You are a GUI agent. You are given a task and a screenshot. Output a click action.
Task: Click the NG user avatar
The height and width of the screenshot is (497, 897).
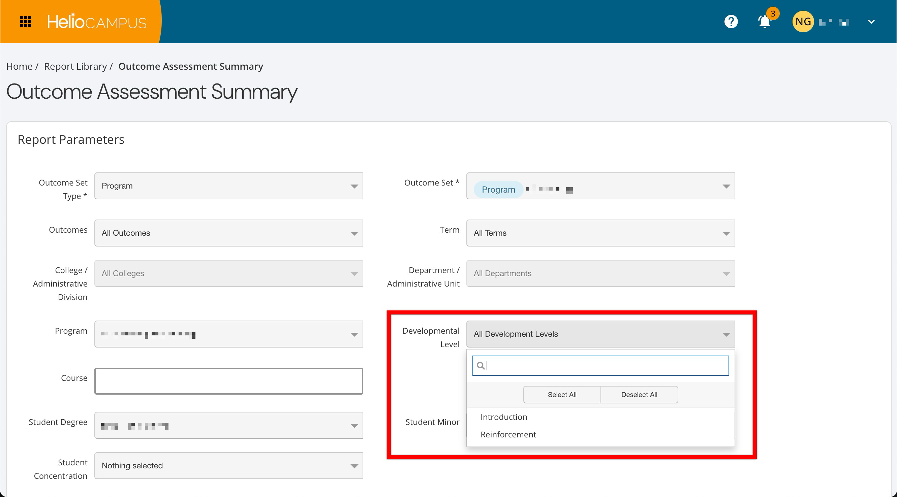pyautogui.click(x=803, y=22)
